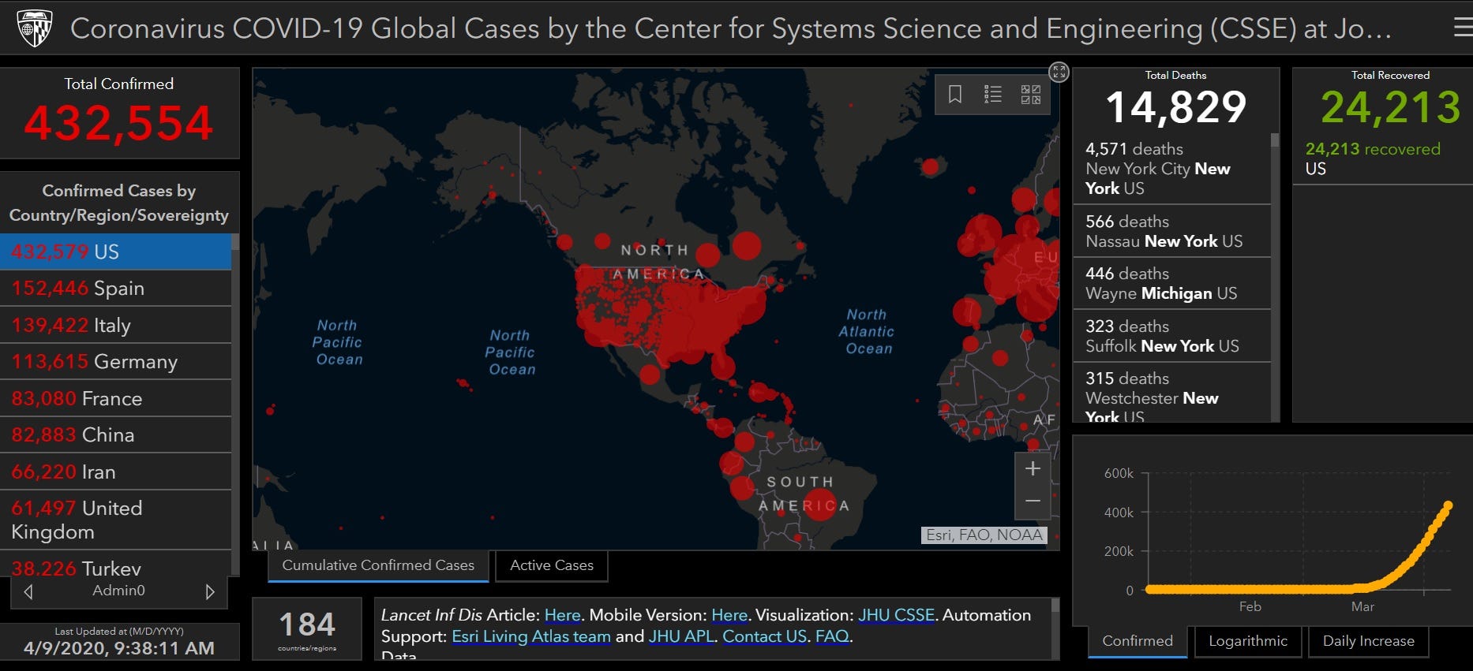
Task: Select Italy with 139,422 cases
Action: (115, 325)
